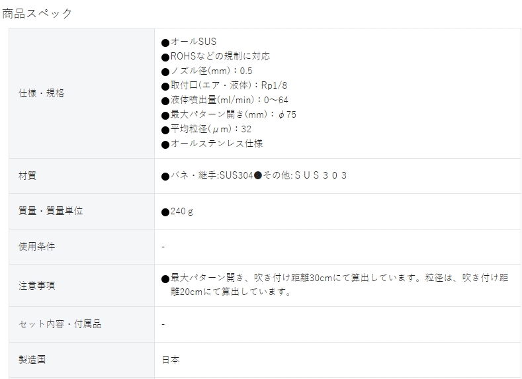Select the 仕様・規格 row label

(41, 93)
